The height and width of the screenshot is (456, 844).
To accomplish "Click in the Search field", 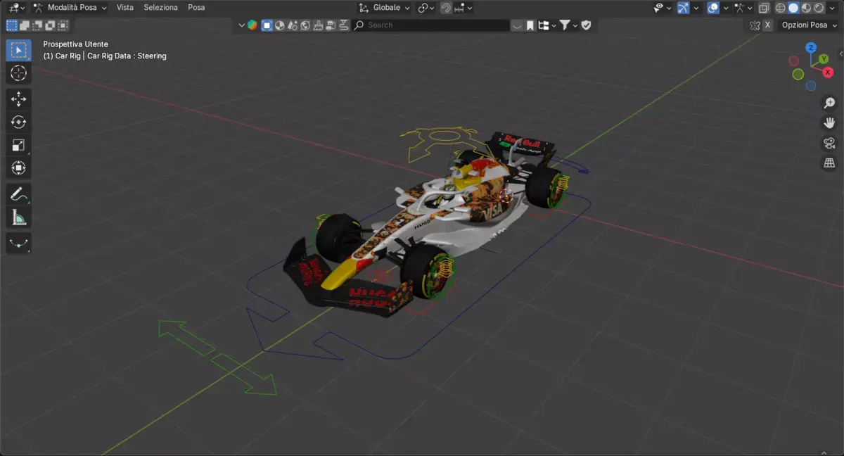I will pyautogui.click(x=431, y=25).
